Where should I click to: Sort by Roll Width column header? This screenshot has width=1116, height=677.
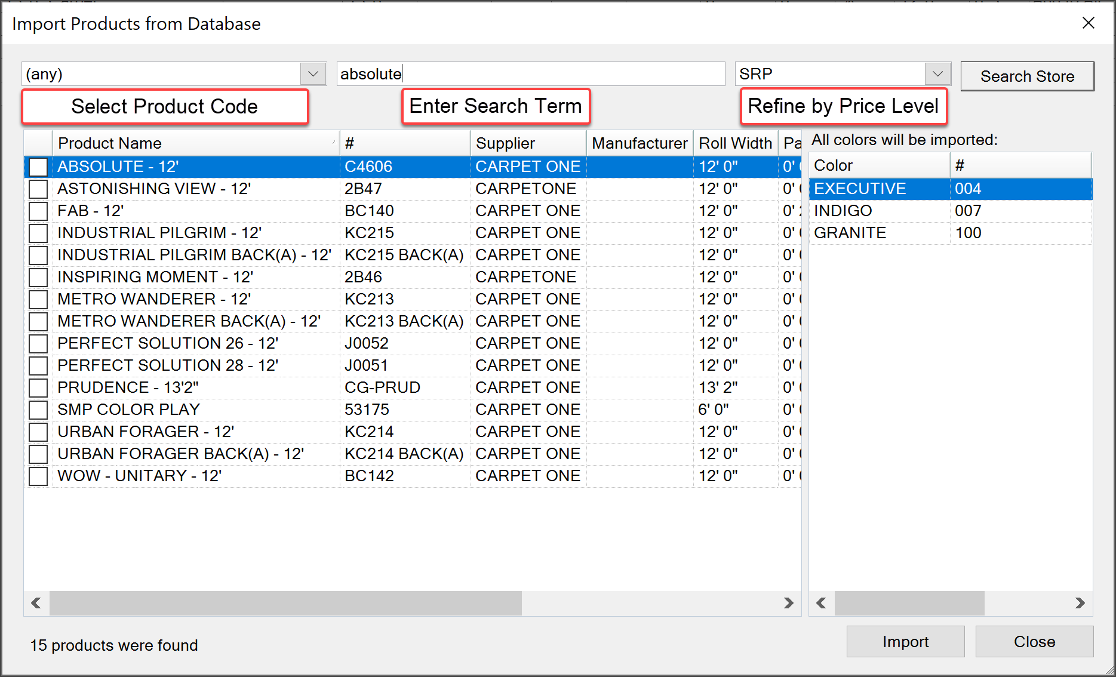pos(736,143)
